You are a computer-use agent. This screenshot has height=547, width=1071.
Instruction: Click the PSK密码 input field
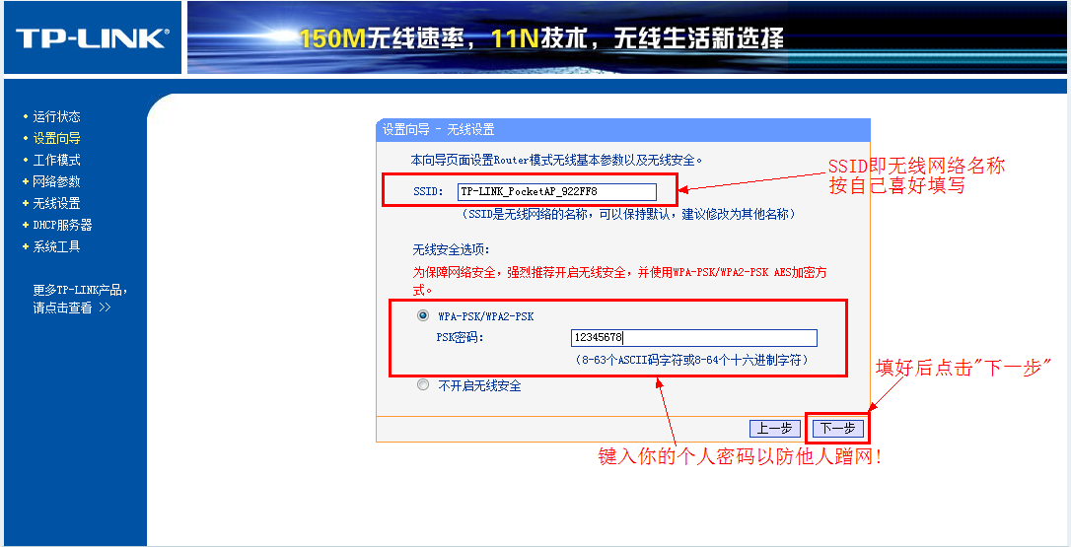click(x=694, y=337)
